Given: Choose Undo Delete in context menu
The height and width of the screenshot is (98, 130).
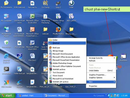Looking at the screenshot, I should [101, 71].
